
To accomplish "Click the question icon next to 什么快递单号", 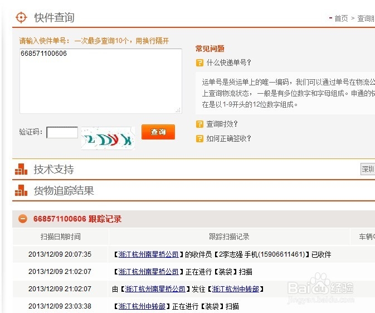I will pyautogui.click(x=199, y=62).
